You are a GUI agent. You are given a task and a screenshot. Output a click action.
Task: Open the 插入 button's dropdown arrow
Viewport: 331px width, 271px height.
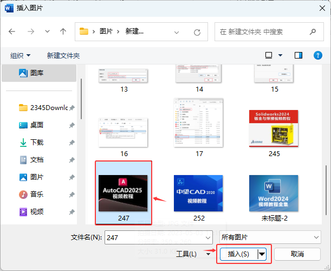point(262,254)
